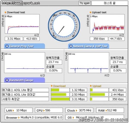Click the download test graph

coord(22,24)
